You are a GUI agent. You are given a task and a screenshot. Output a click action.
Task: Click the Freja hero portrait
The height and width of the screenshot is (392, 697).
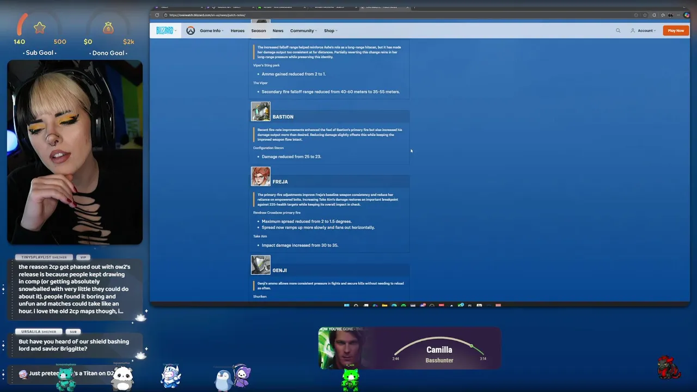tap(260, 176)
